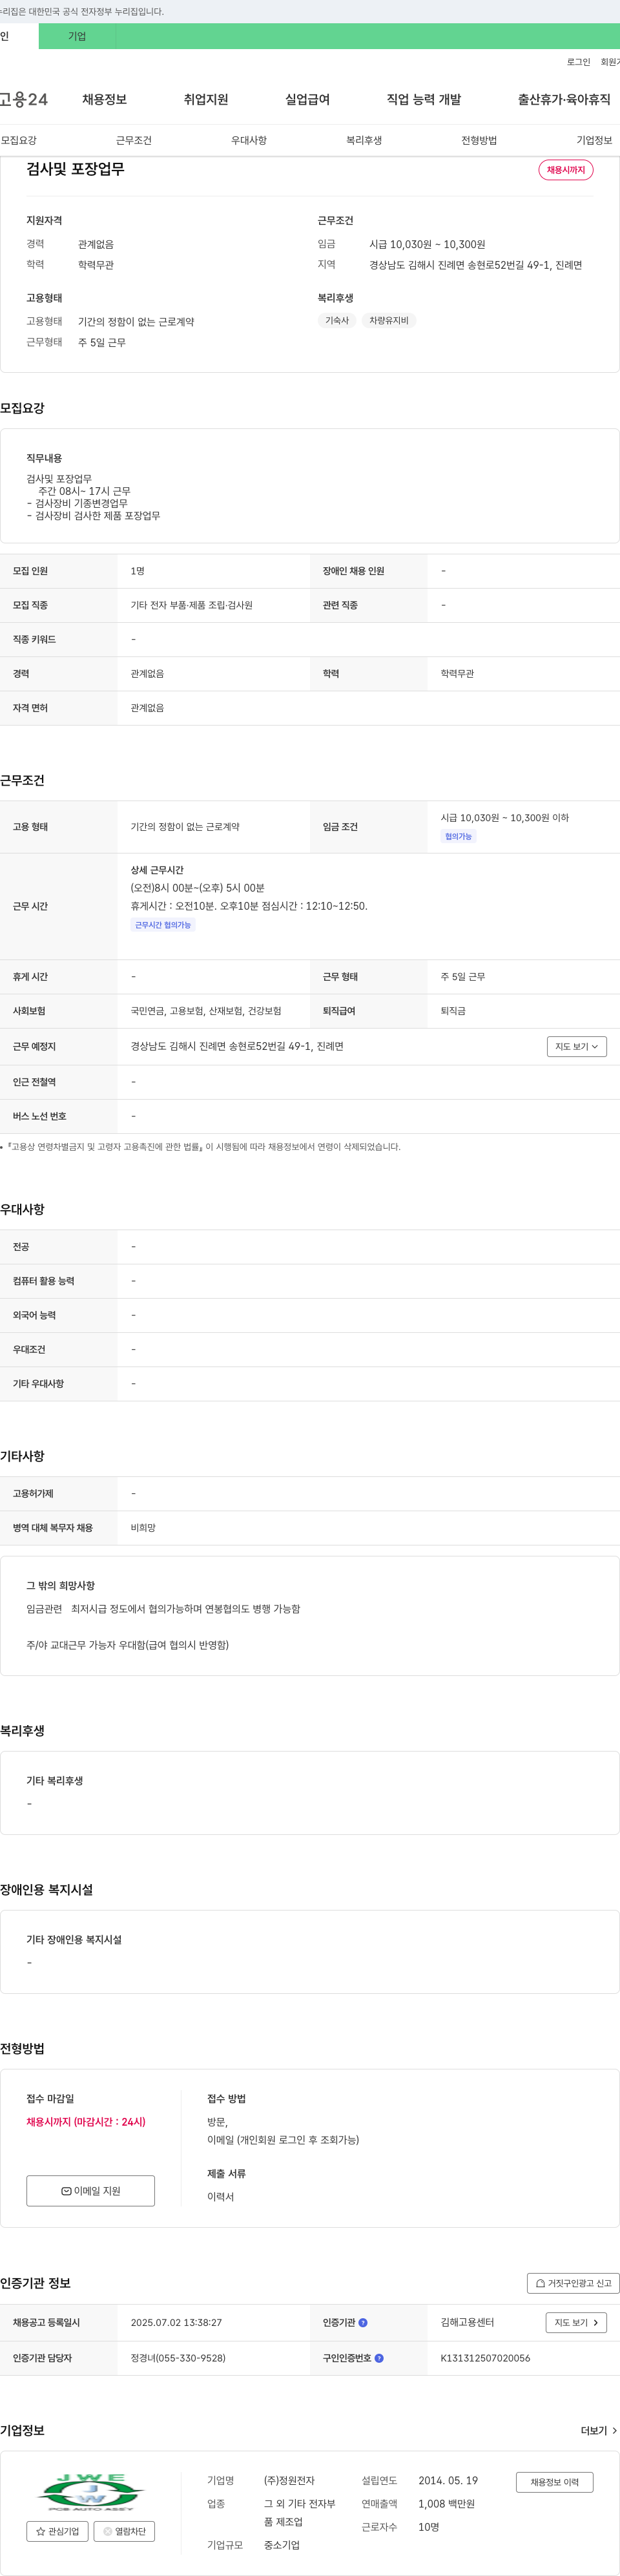The width and height of the screenshot is (620, 2576).
Task: Click the 기숙사 welfare tag
Action: (x=337, y=320)
